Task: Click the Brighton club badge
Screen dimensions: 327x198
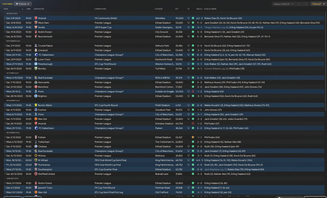Action: tap(36, 96)
